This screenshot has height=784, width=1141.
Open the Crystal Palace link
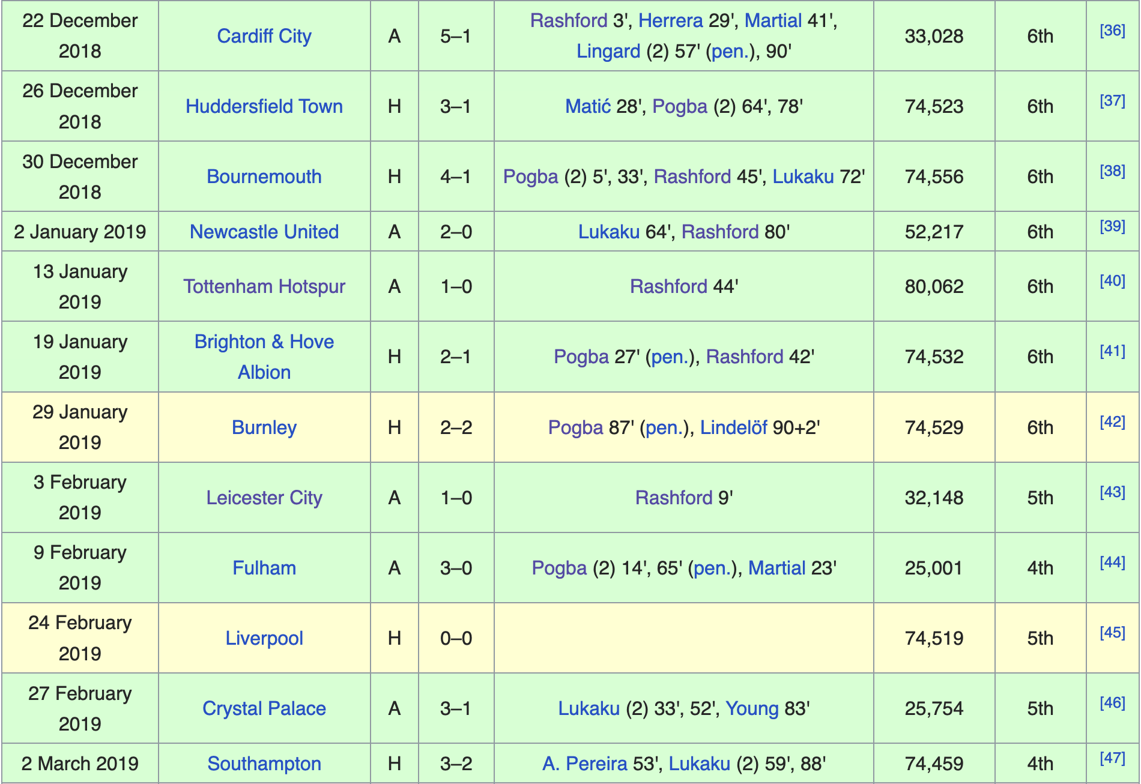pos(264,708)
